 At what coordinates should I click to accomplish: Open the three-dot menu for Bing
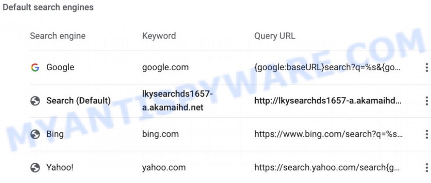click(x=427, y=134)
